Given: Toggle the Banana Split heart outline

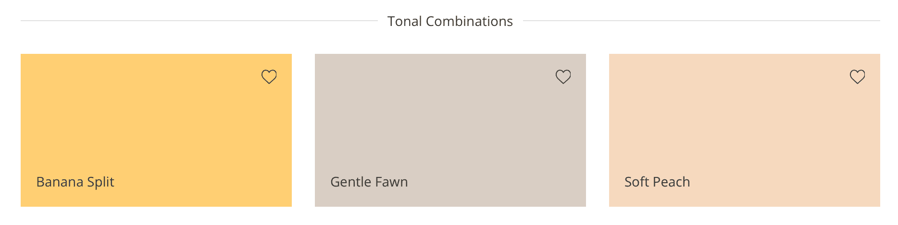Looking at the screenshot, I should pyautogui.click(x=269, y=76).
